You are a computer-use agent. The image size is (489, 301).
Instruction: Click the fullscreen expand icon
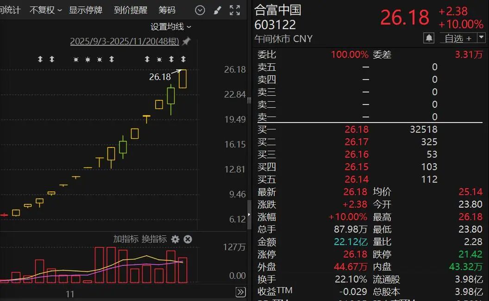[235, 9]
